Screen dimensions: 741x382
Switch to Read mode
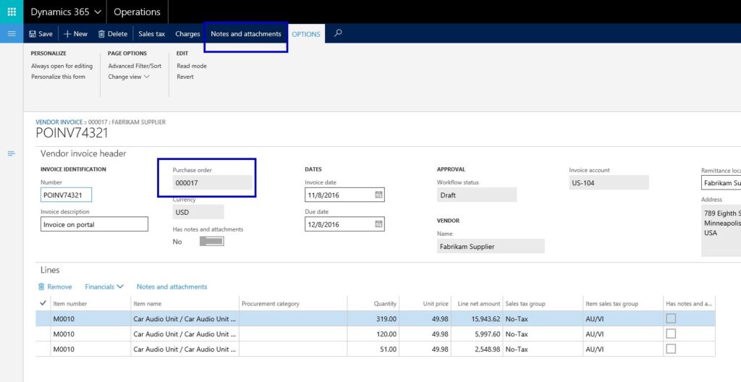[x=191, y=66]
